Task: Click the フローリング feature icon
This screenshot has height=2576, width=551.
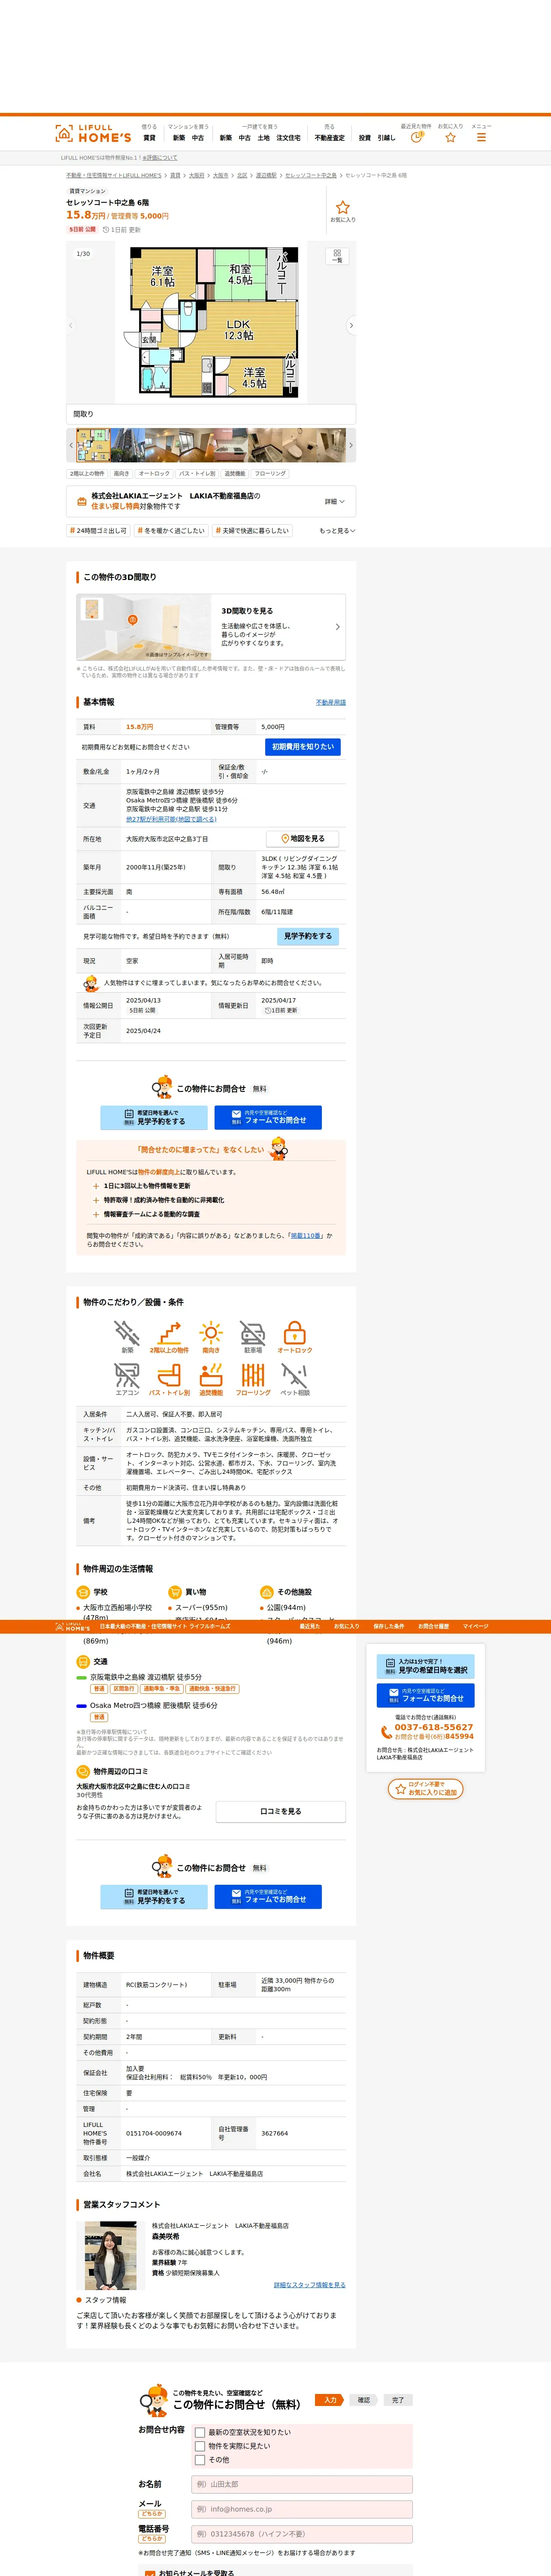Action: [x=253, y=1379]
